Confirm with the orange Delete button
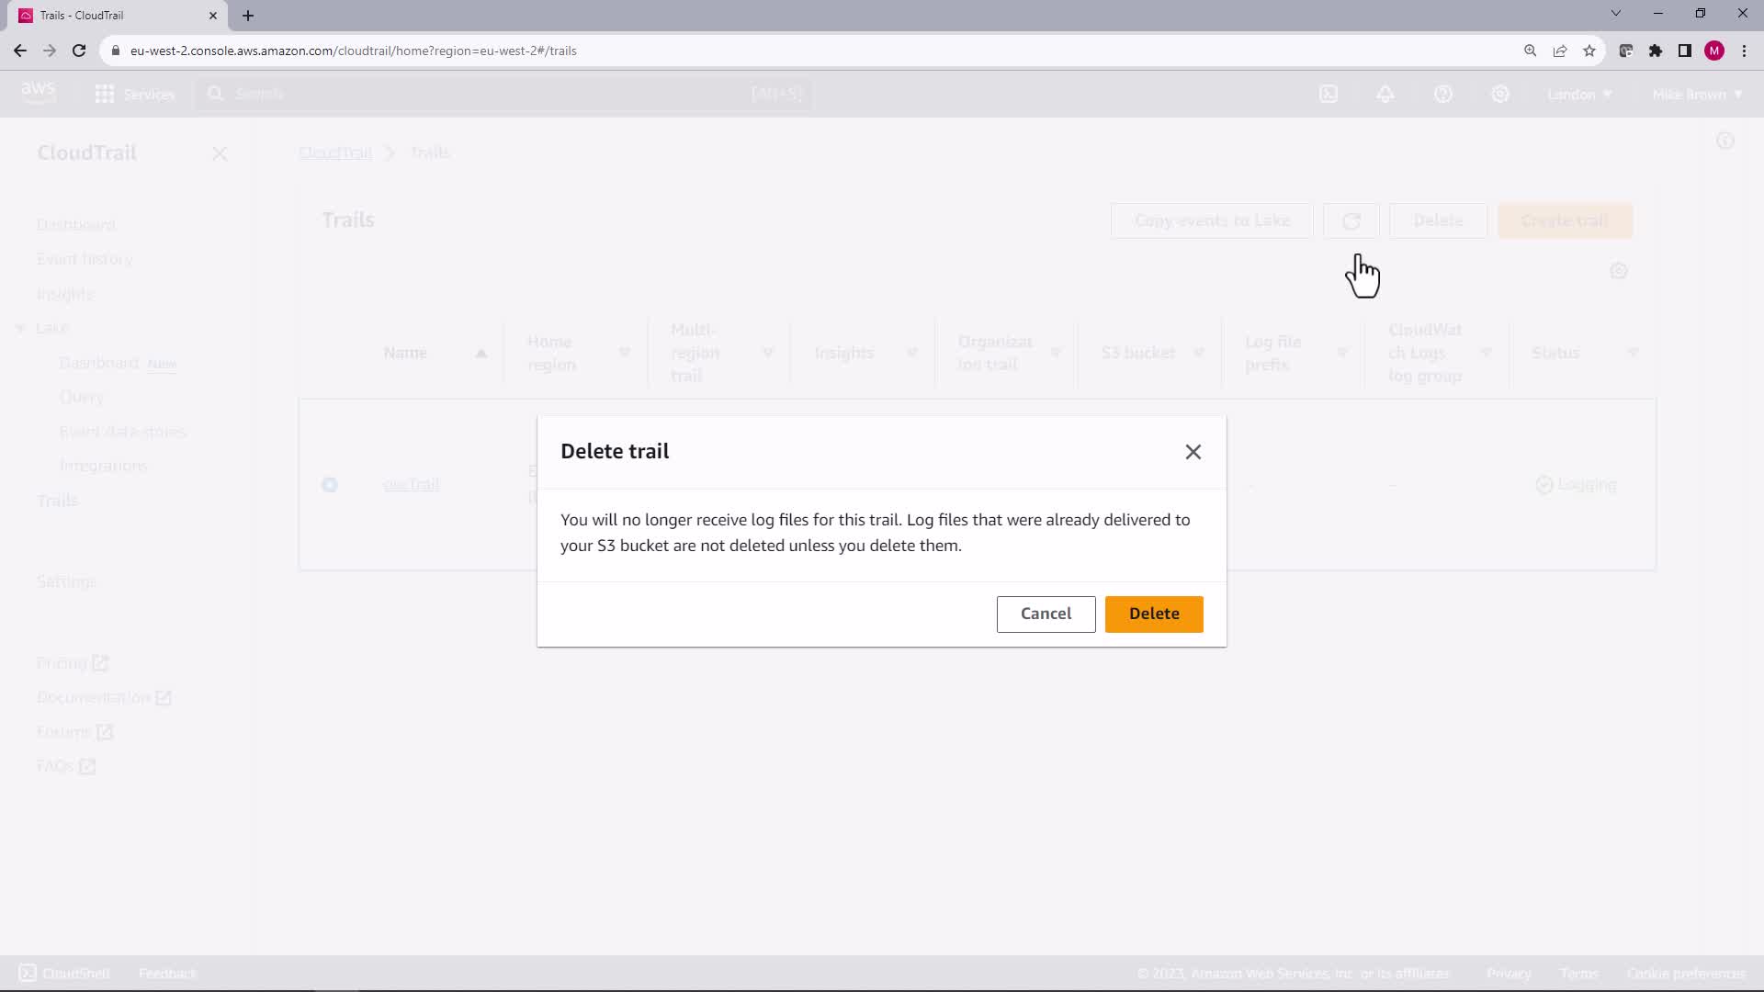 [x=1153, y=614]
